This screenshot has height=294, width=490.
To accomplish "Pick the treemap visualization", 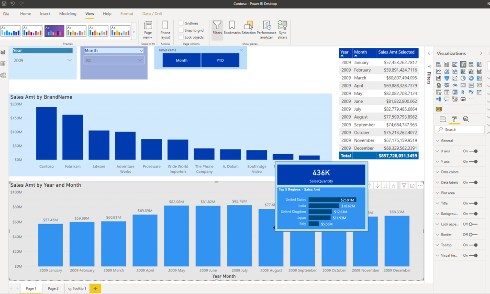I will click(479, 78).
